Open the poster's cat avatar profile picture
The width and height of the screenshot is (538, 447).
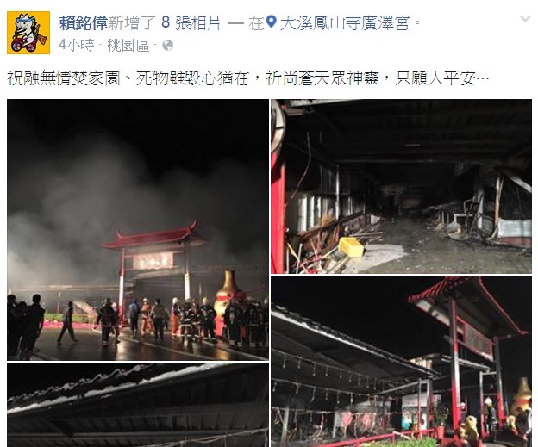[28, 33]
